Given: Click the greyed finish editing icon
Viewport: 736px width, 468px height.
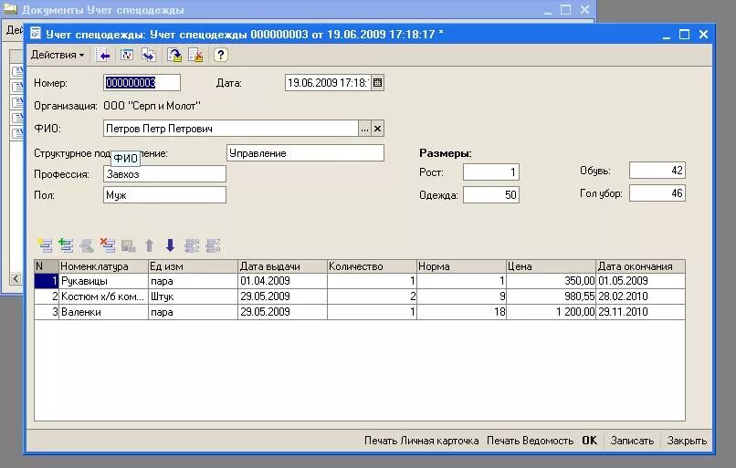Looking at the screenshot, I should tap(128, 245).
